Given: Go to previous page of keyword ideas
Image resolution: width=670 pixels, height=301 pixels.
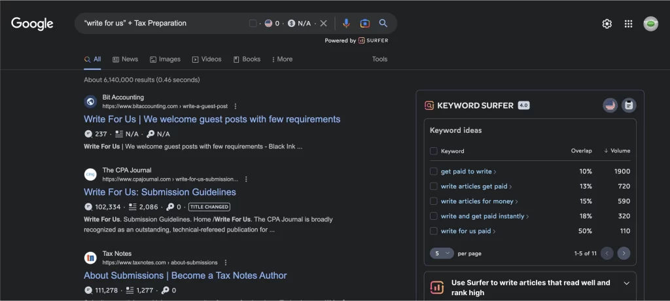Looking at the screenshot, I should coord(607,253).
